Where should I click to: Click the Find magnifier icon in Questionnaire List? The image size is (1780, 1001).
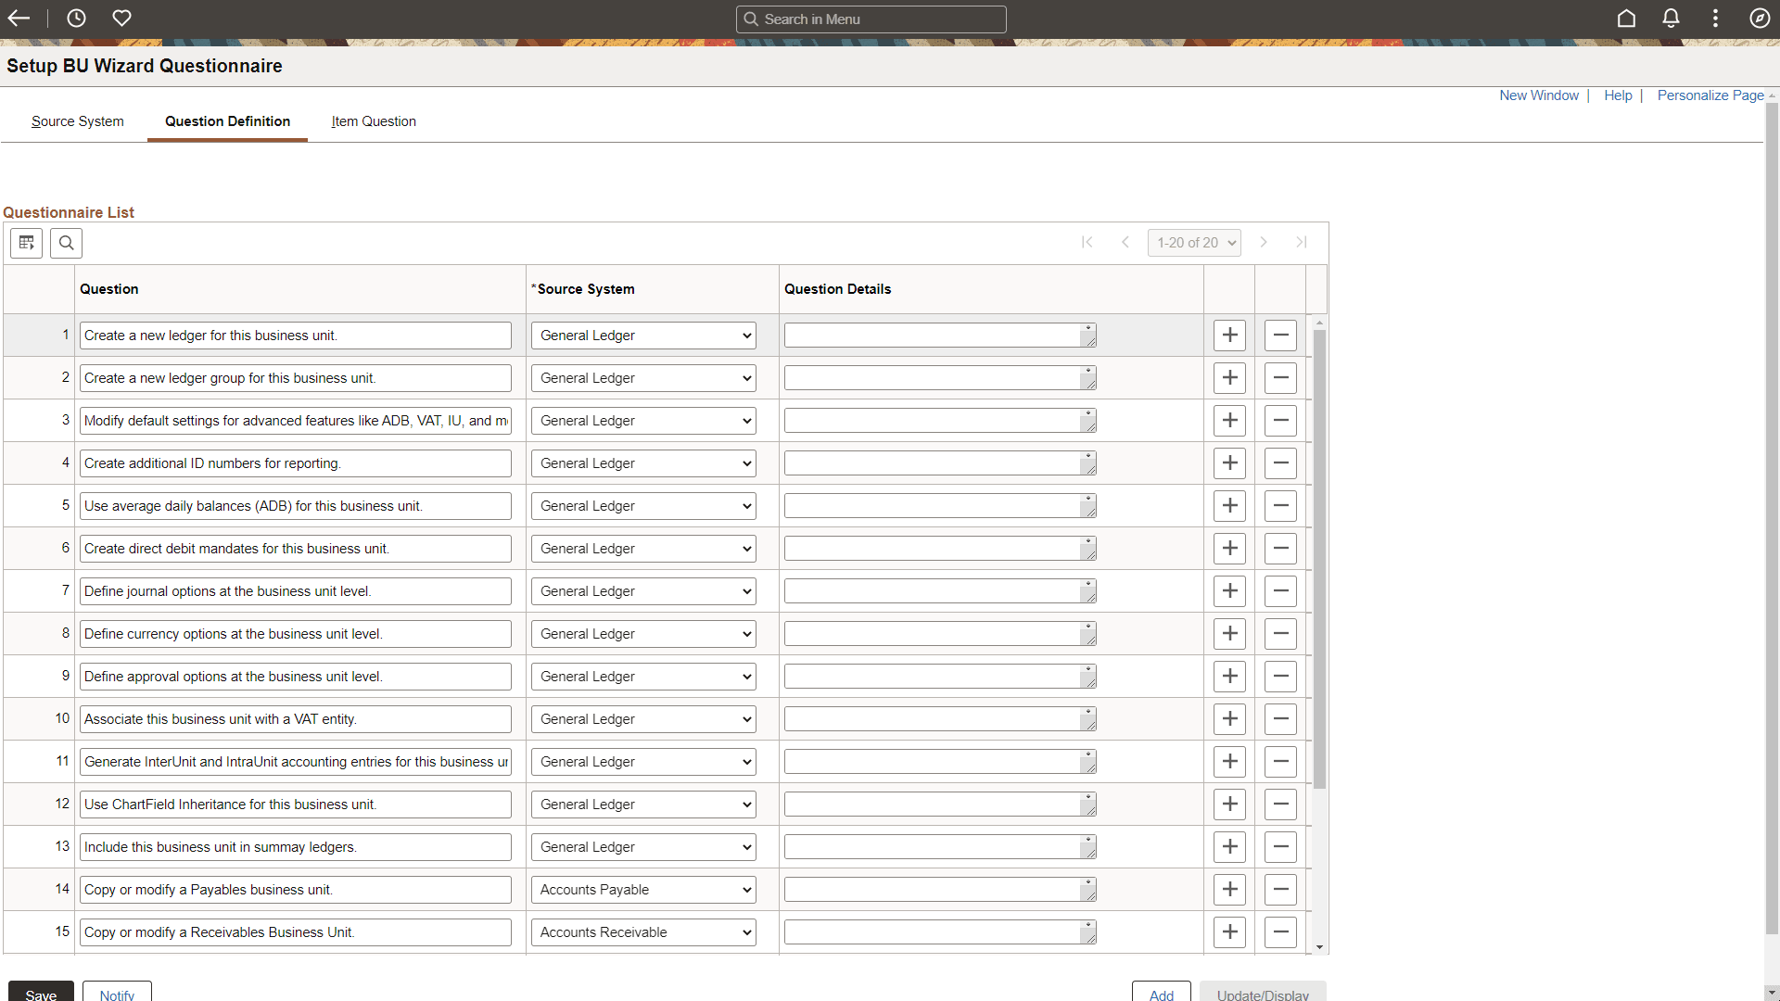coord(66,243)
